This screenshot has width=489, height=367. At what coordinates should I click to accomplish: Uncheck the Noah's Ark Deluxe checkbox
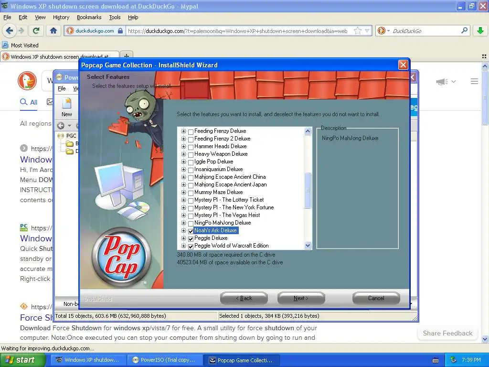point(191,231)
